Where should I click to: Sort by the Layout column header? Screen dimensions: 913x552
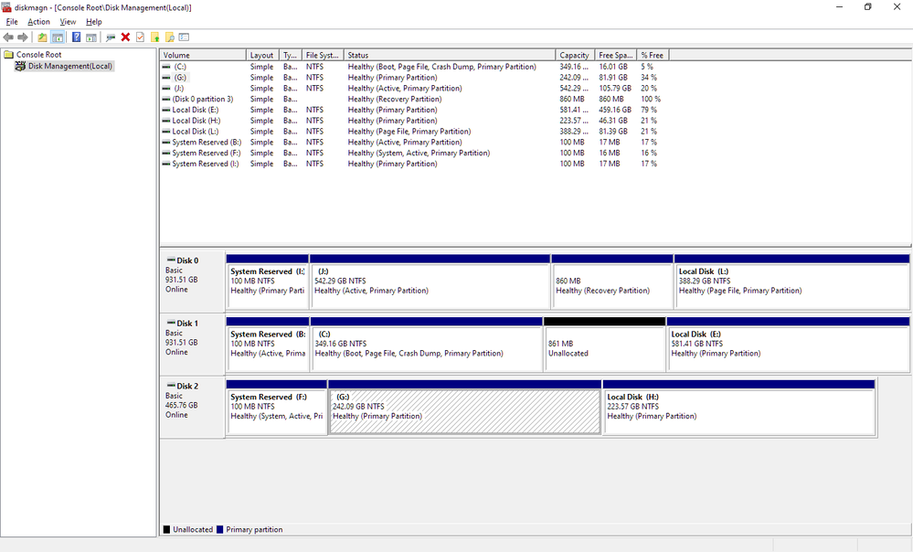[262, 56]
